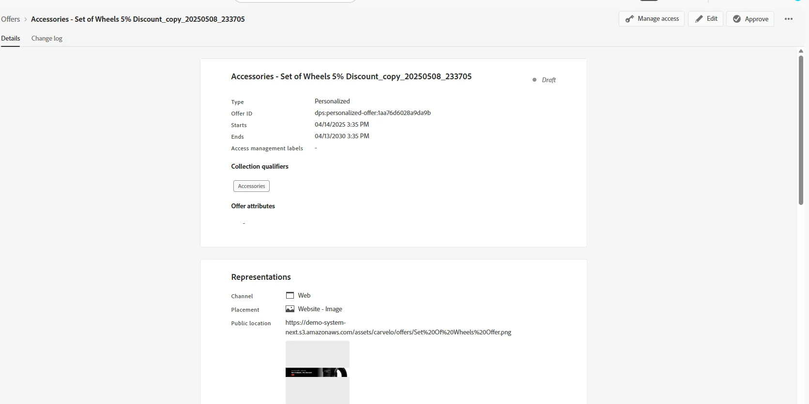Select the Details tab
809x404 pixels.
pyautogui.click(x=11, y=39)
